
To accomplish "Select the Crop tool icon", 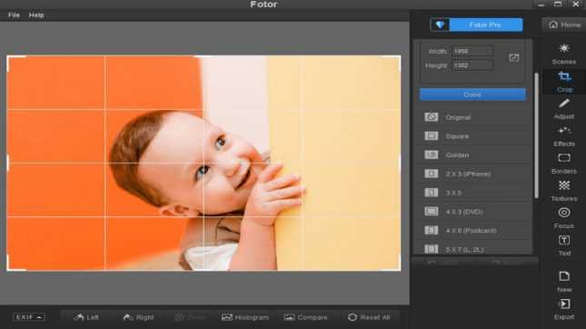I will (x=564, y=77).
